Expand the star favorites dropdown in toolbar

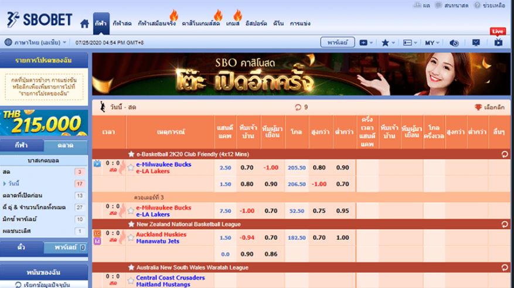(x=389, y=43)
